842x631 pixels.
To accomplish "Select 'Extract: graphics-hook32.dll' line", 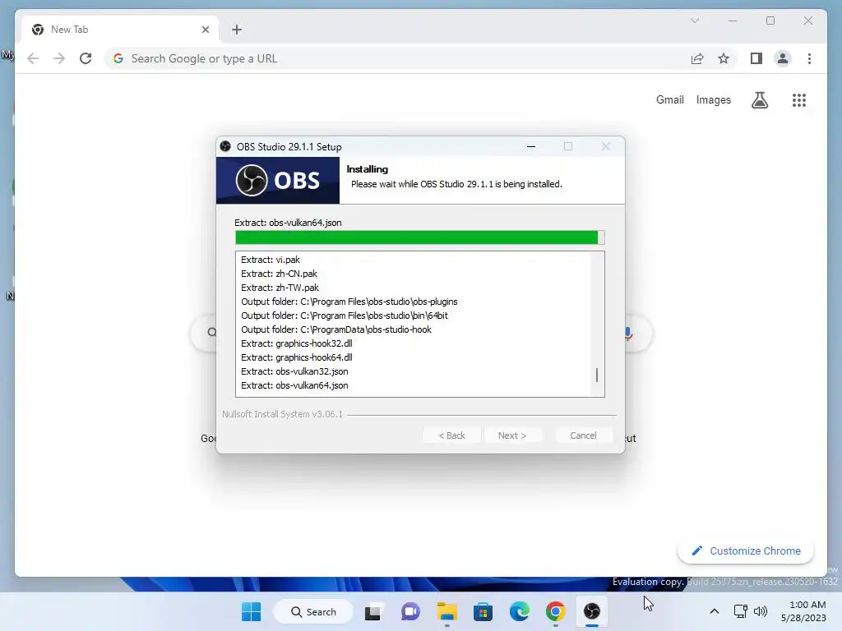I will tap(296, 343).
